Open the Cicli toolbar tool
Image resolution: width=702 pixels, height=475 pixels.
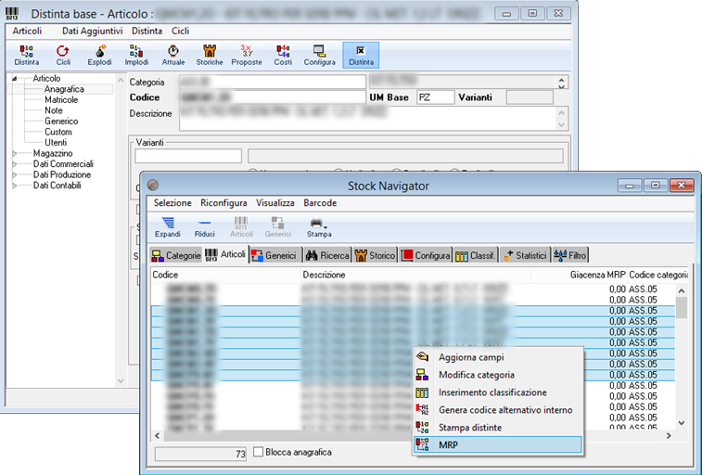(63, 55)
